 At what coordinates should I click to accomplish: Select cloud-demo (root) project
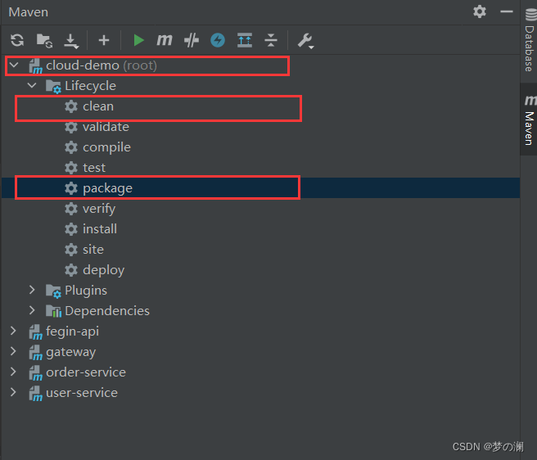coord(102,65)
